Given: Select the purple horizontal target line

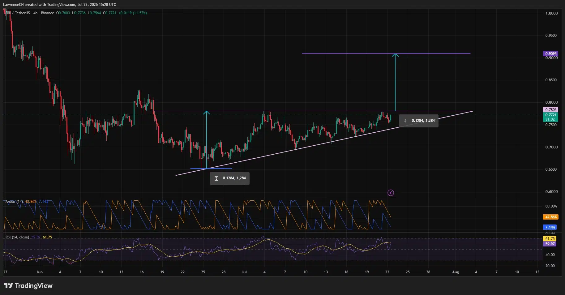Looking at the screenshot, I should click(x=386, y=53).
